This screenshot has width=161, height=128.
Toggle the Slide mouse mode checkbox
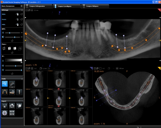17,14
